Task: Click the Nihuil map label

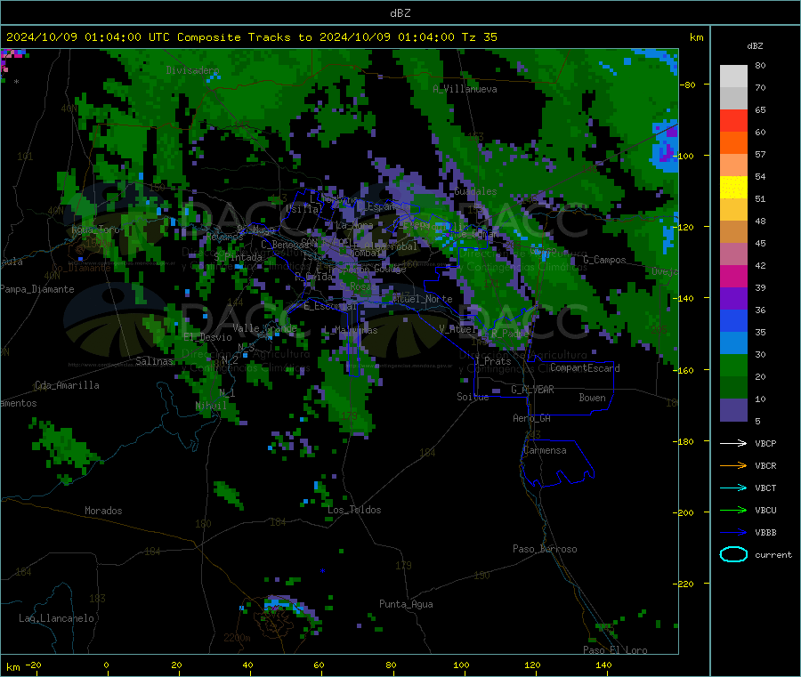Action: pos(211,406)
